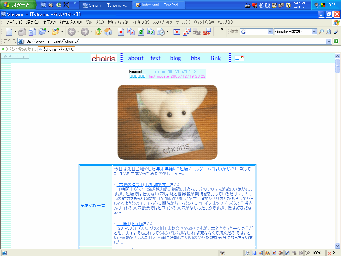Click the Home icon in toolbar

[108, 32]
